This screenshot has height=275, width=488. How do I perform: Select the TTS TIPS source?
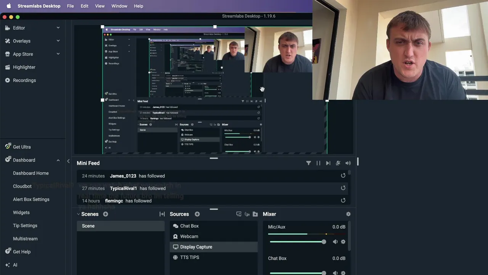click(213, 257)
